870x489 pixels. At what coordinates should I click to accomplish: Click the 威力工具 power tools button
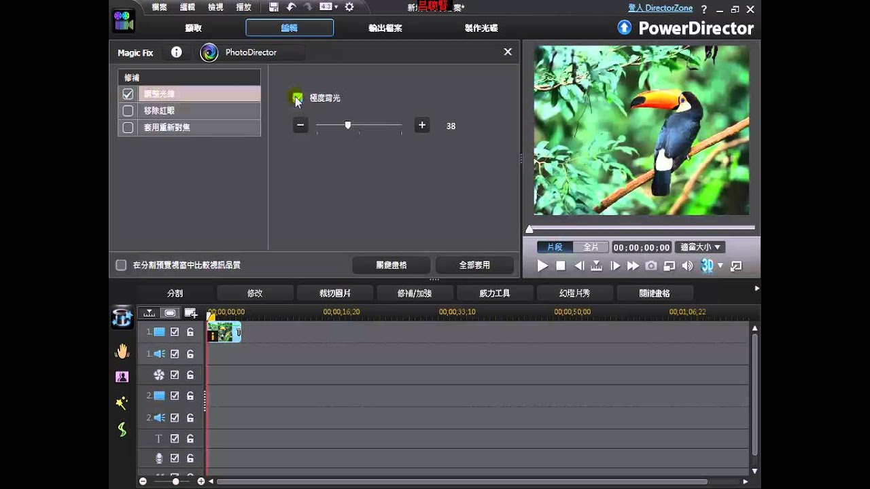point(495,293)
